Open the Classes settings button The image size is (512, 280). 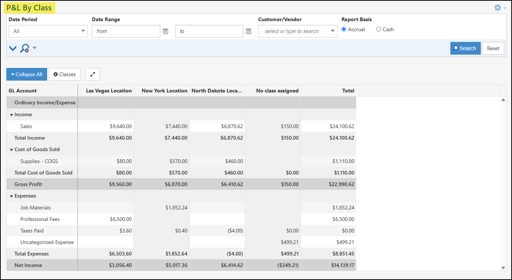pos(65,74)
